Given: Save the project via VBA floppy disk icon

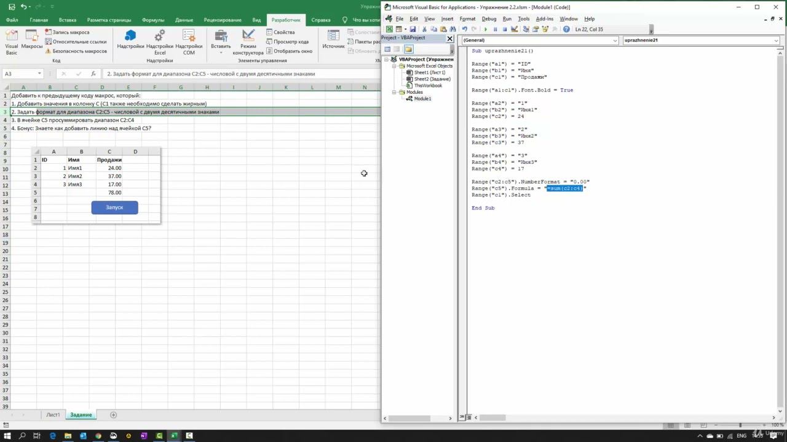Looking at the screenshot, I should pyautogui.click(x=413, y=29).
